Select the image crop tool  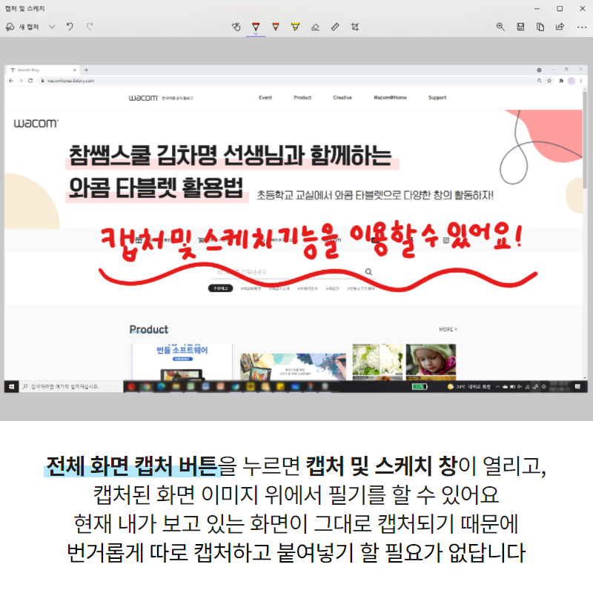pyautogui.click(x=355, y=27)
